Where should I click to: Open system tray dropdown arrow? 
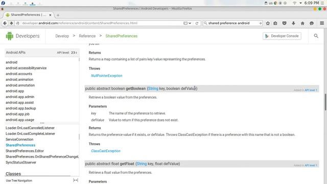pyautogui.click(x=300, y=3)
